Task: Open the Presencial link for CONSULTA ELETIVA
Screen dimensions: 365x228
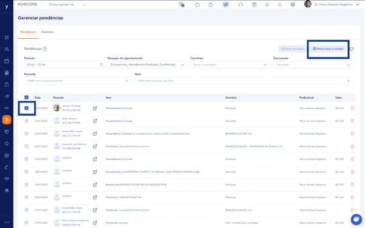Action: (x=111, y=198)
